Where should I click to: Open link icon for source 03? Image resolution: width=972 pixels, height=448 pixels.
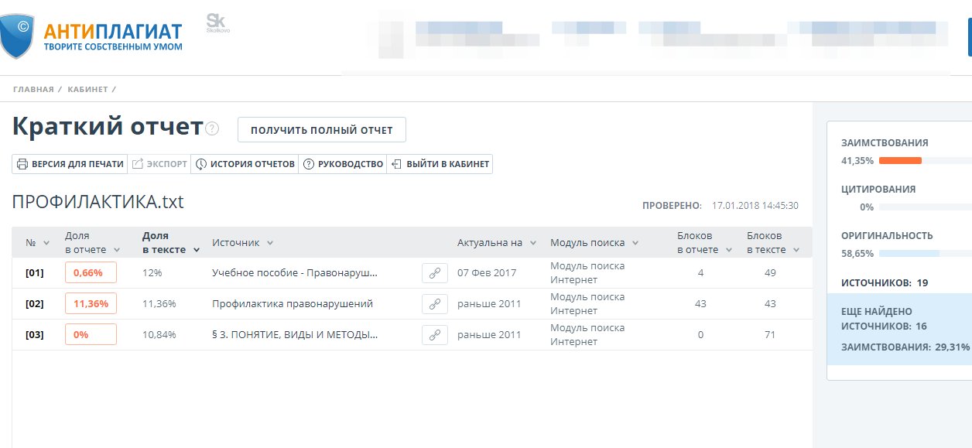pos(435,335)
